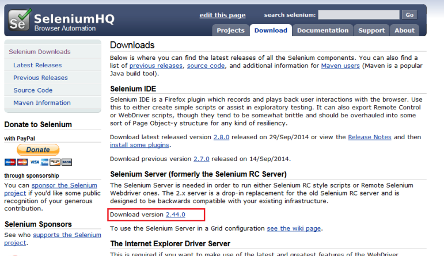
Task: Click the Go search button
Action: 409,15
